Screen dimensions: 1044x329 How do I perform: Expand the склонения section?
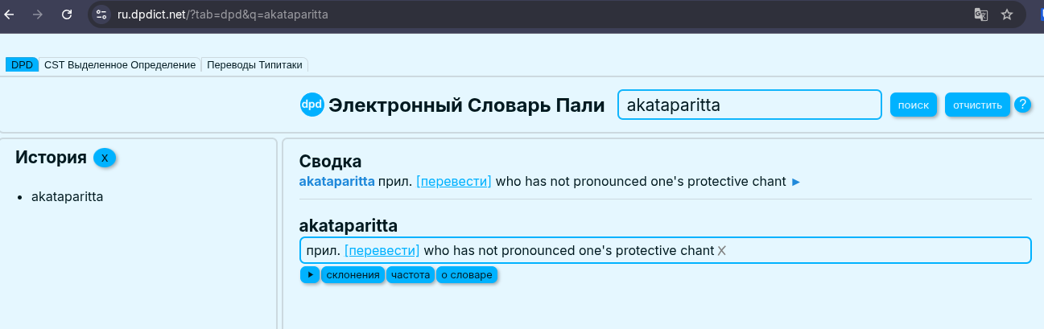coord(353,275)
